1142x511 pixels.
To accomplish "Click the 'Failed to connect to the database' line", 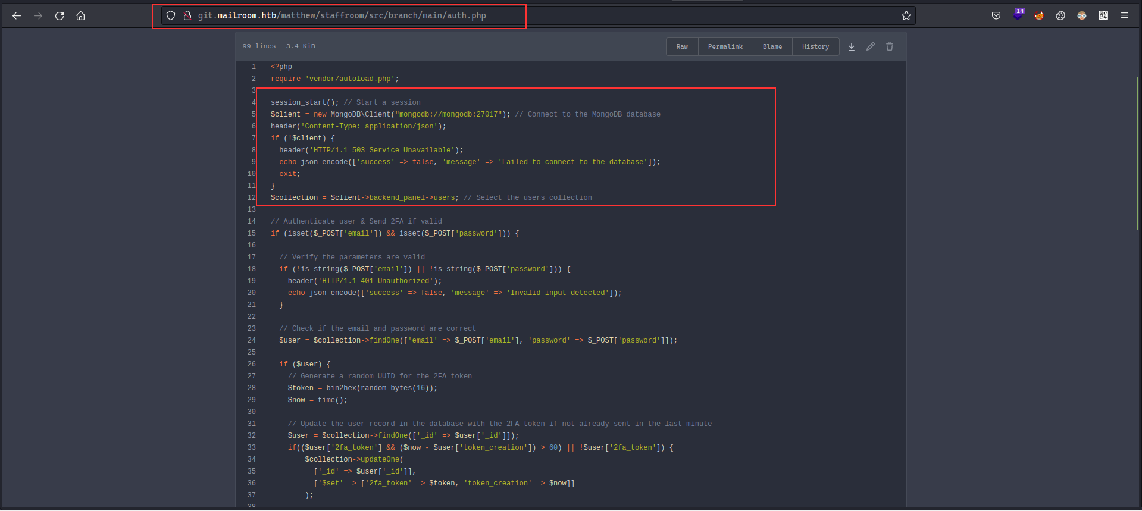I will [x=470, y=162].
